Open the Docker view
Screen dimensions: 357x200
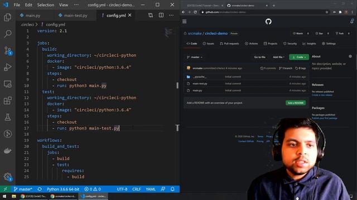pos(7,151)
